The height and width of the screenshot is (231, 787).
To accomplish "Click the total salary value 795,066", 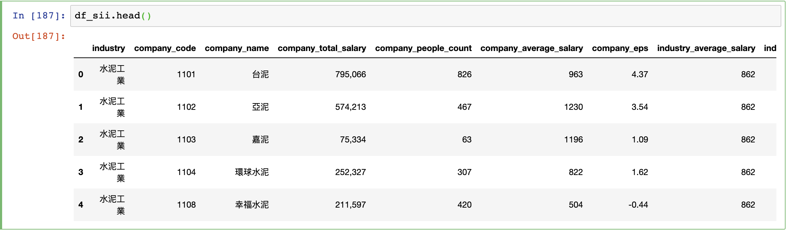I will pos(351,74).
